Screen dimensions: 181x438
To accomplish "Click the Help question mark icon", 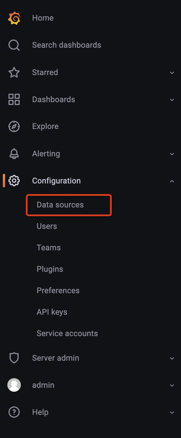I will [x=14, y=412].
